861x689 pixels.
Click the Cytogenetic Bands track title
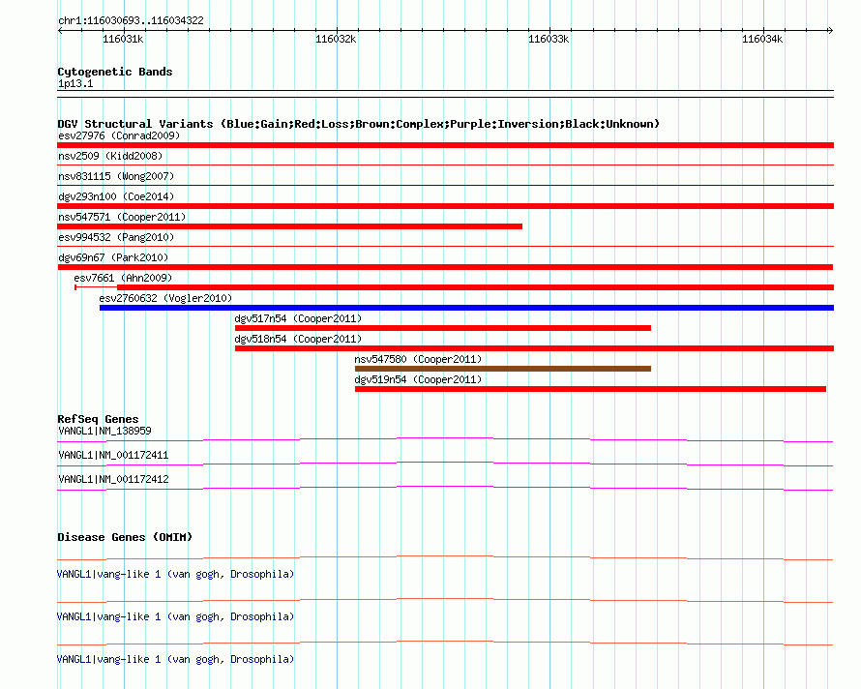115,72
